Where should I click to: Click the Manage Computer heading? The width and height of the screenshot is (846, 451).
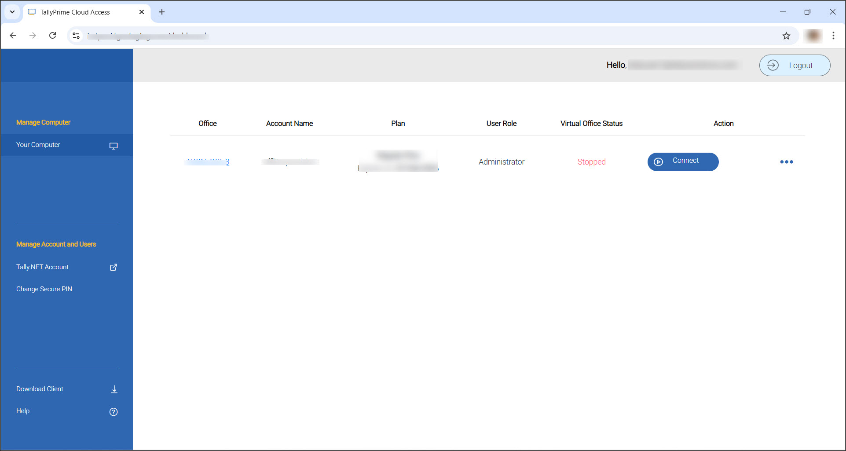coord(43,122)
